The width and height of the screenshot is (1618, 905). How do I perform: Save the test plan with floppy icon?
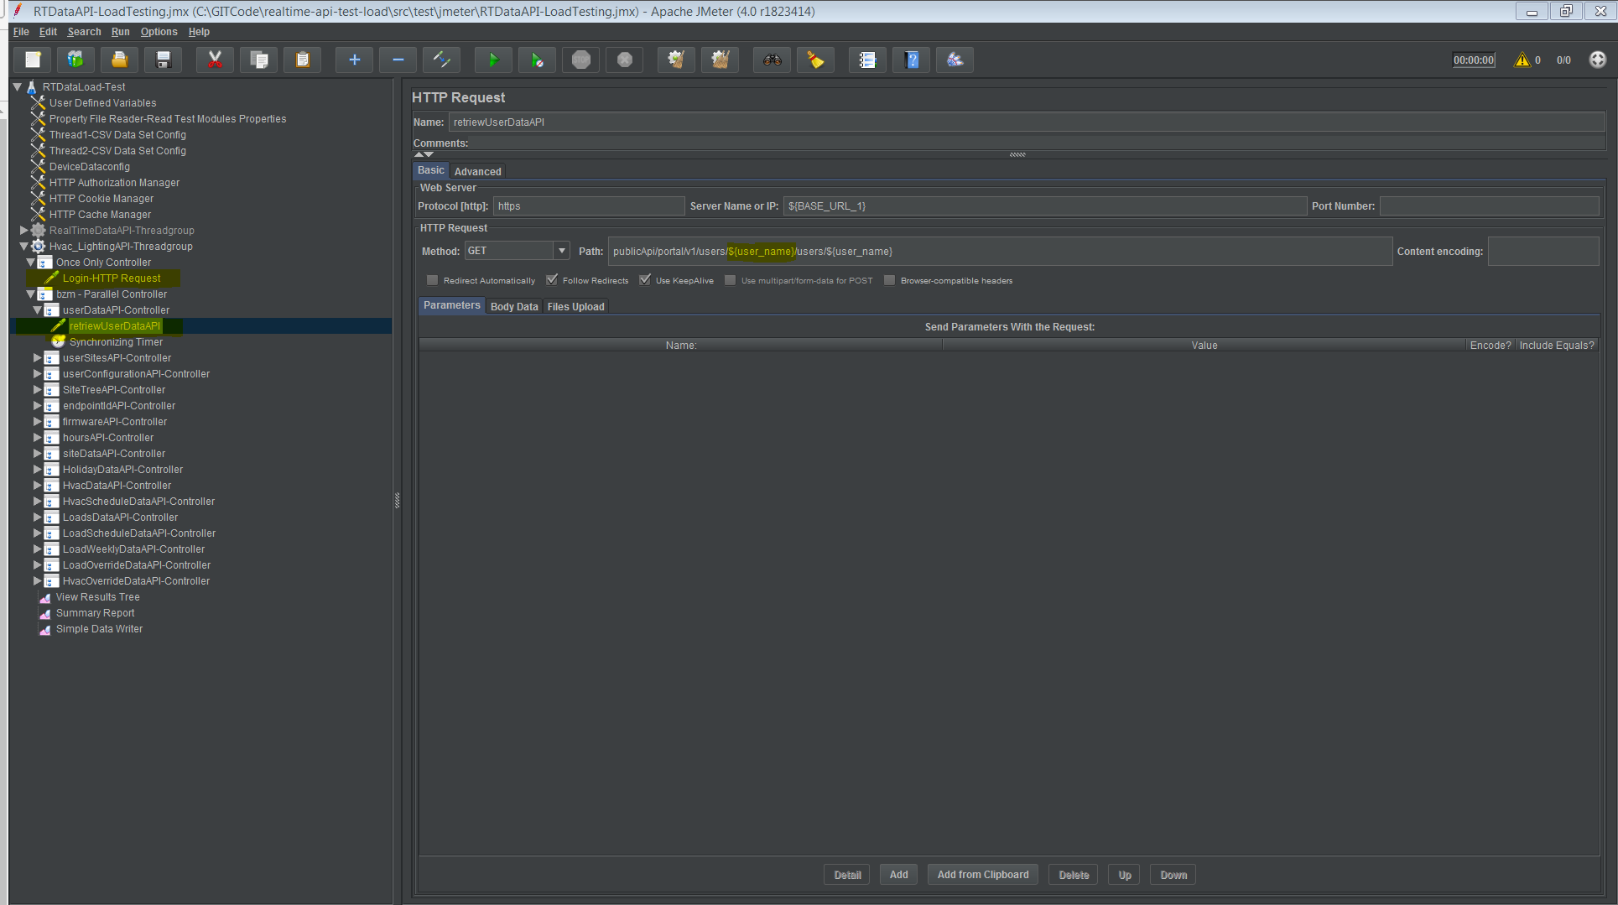164,60
